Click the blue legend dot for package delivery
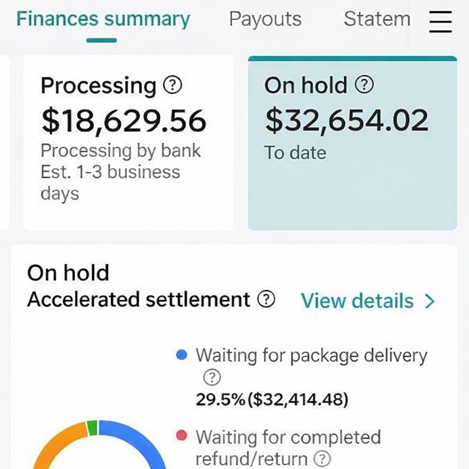The image size is (469, 469). coord(181,355)
